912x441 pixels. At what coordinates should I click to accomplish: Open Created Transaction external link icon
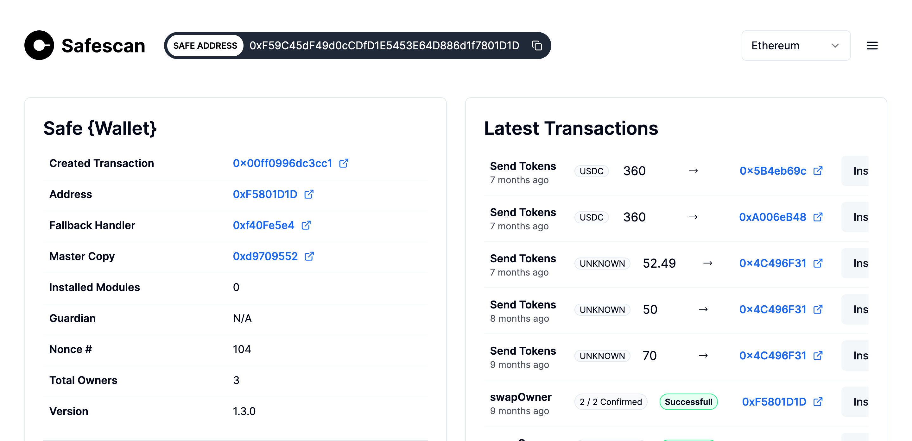tap(343, 163)
